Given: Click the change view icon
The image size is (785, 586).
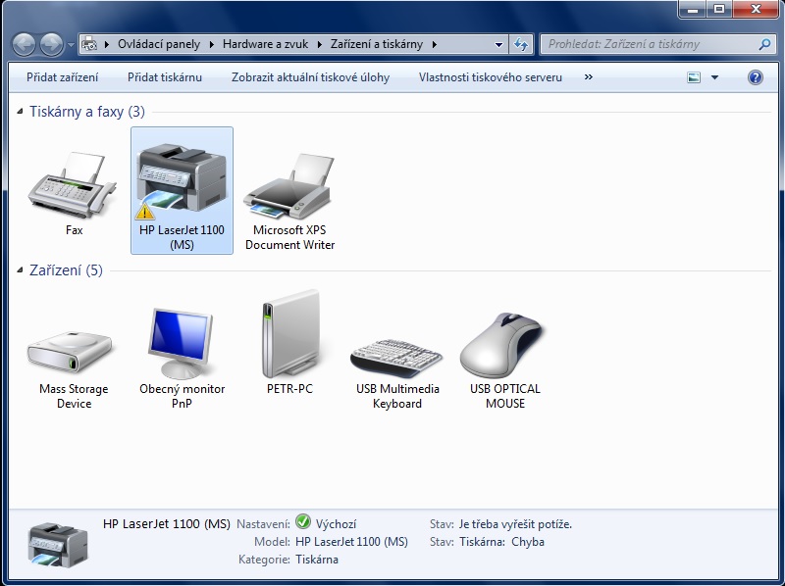Looking at the screenshot, I should click(694, 77).
